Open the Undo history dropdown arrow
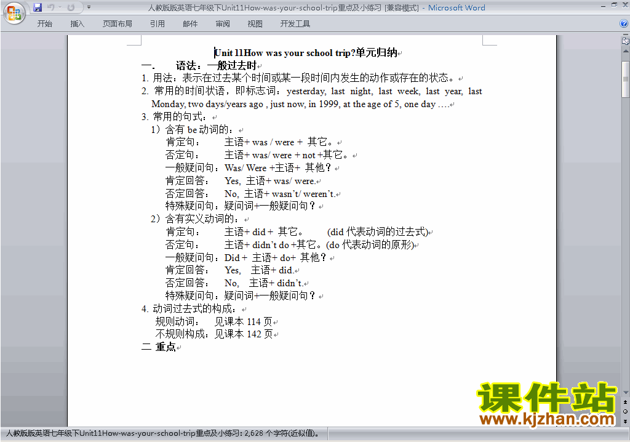This screenshot has width=630, height=442. click(60, 7)
